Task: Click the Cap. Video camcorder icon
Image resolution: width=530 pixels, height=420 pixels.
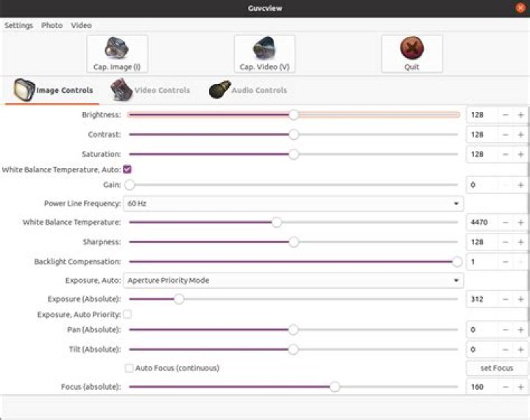Action: click(x=264, y=48)
